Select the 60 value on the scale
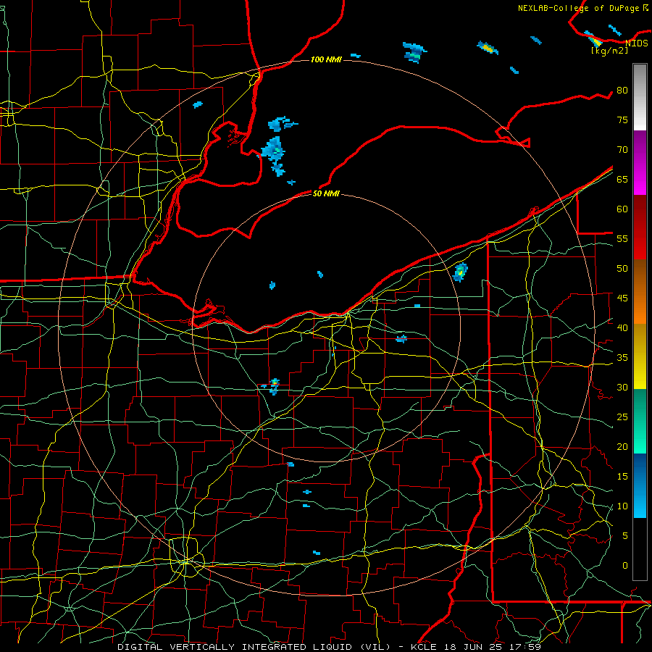 coord(622,209)
